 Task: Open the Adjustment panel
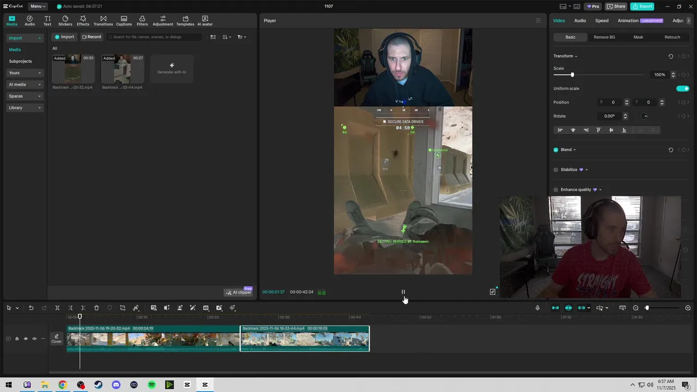pos(163,21)
